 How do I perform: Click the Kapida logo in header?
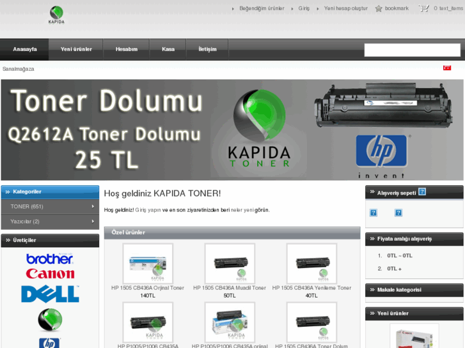click(x=56, y=15)
